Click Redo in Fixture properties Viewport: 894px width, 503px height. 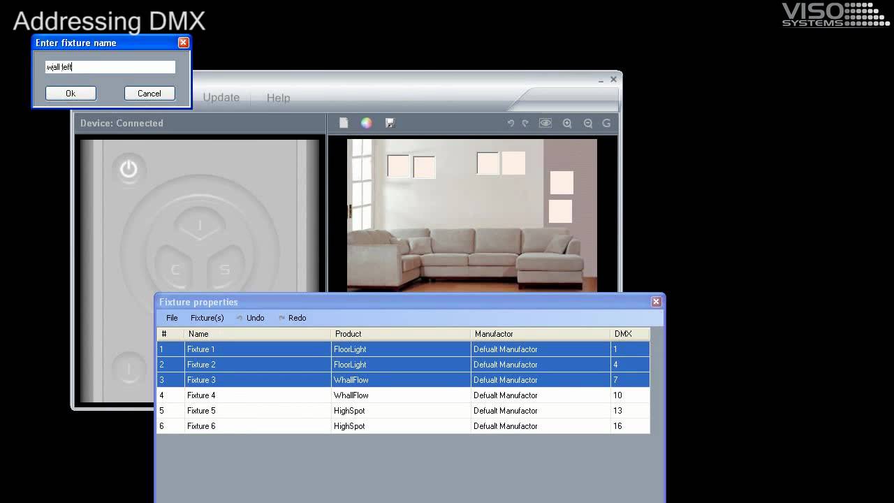[x=292, y=318]
